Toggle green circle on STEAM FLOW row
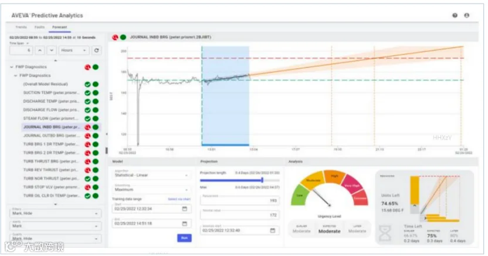Image resolution: width=488 pixels, height=256 pixels. pos(96,119)
